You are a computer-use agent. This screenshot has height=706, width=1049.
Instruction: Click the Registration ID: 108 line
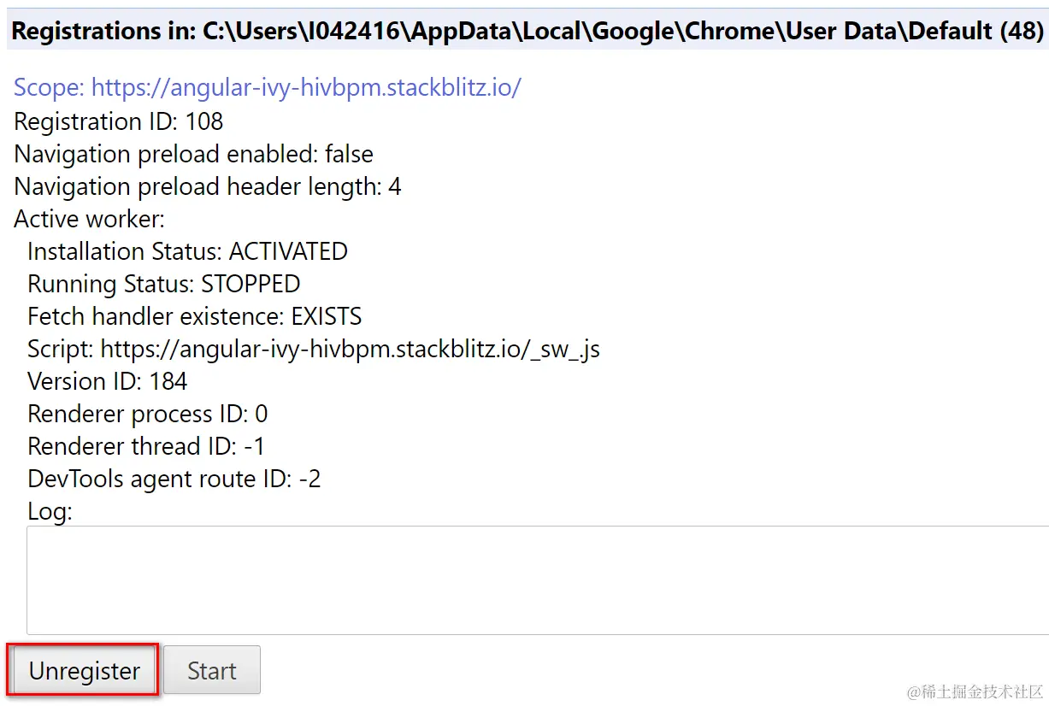tap(118, 121)
